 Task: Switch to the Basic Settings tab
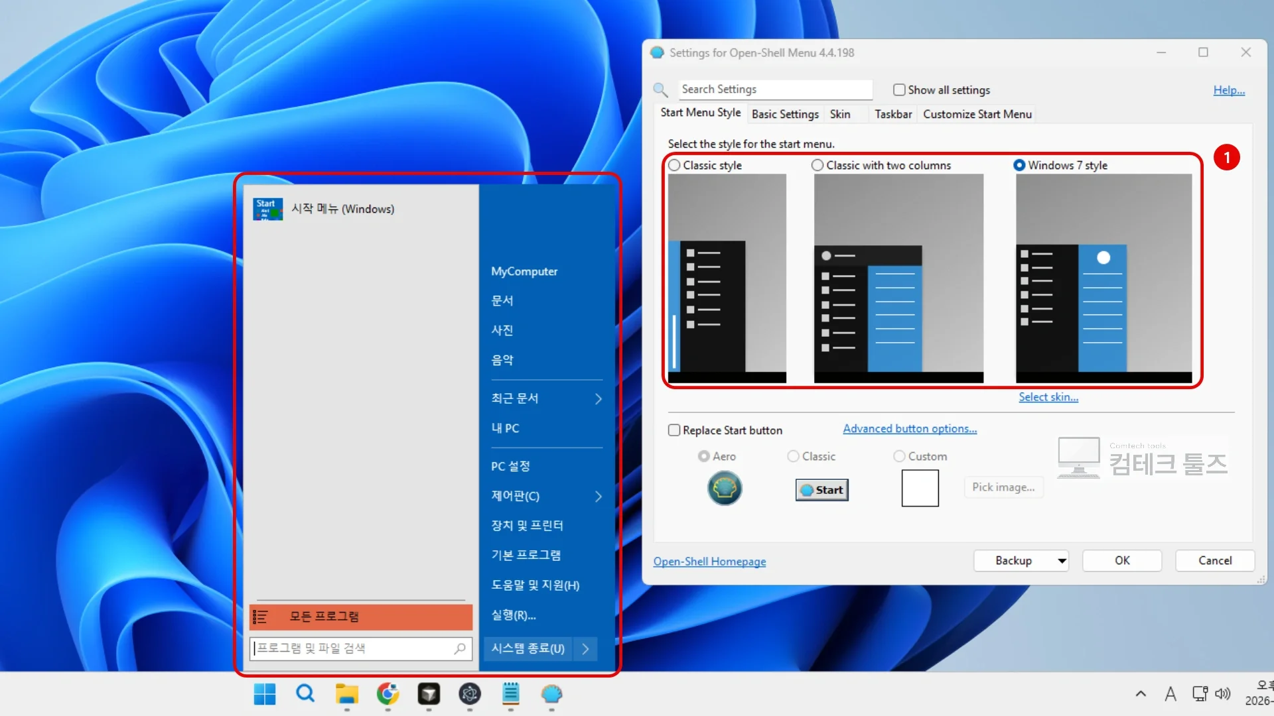pos(785,114)
